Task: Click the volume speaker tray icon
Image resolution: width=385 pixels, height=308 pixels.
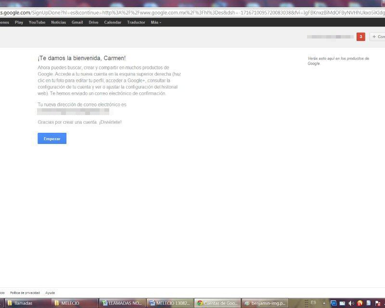Action: [x=351, y=303]
